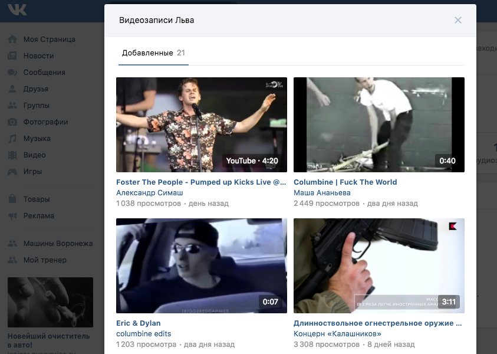Switch to the Добавленные tab
Viewport: 497px width, 354px height.
pos(147,53)
